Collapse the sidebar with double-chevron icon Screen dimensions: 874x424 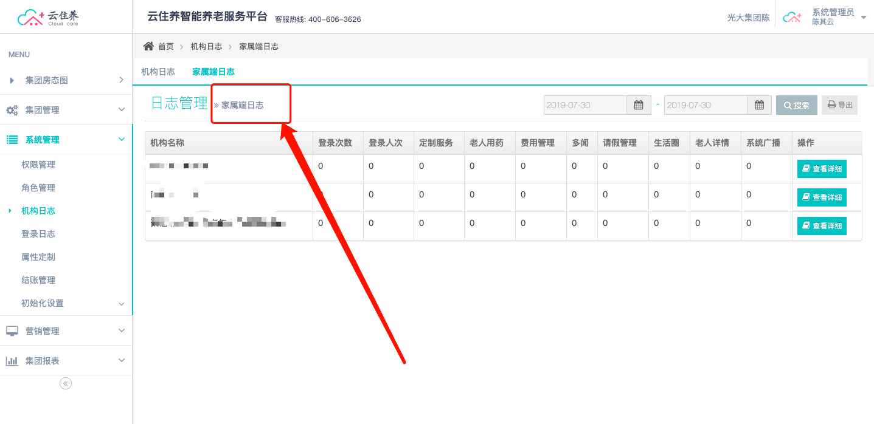(x=66, y=383)
